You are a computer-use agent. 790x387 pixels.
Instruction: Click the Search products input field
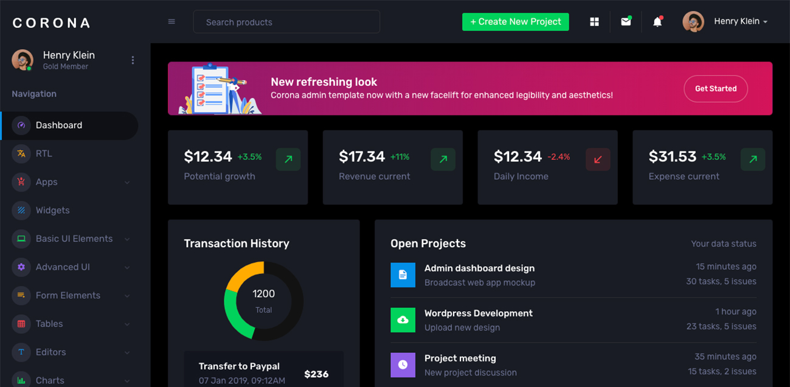[286, 22]
